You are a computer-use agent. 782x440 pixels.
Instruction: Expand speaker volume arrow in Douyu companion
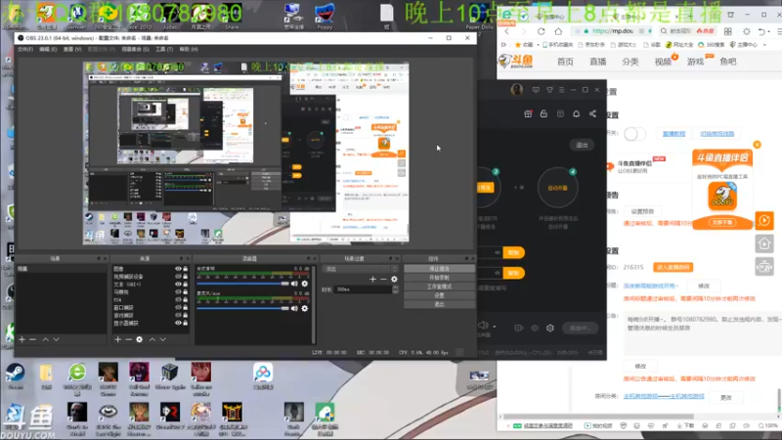point(495,327)
